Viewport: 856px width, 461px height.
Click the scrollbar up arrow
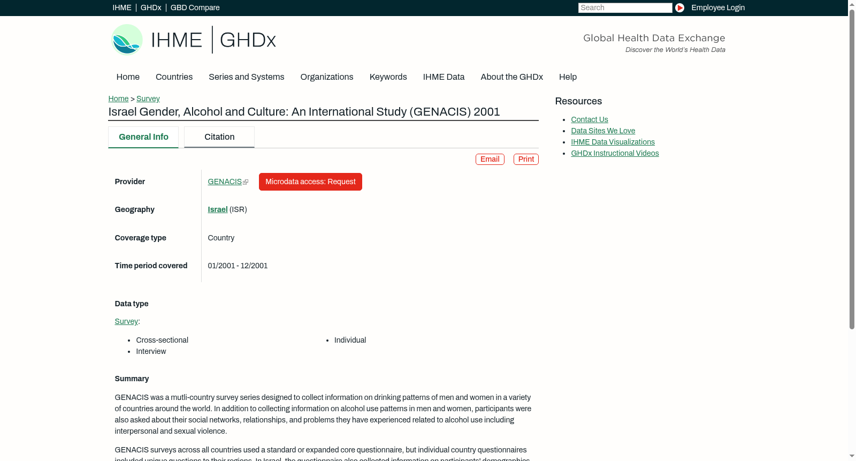click(x=852, y=4)
